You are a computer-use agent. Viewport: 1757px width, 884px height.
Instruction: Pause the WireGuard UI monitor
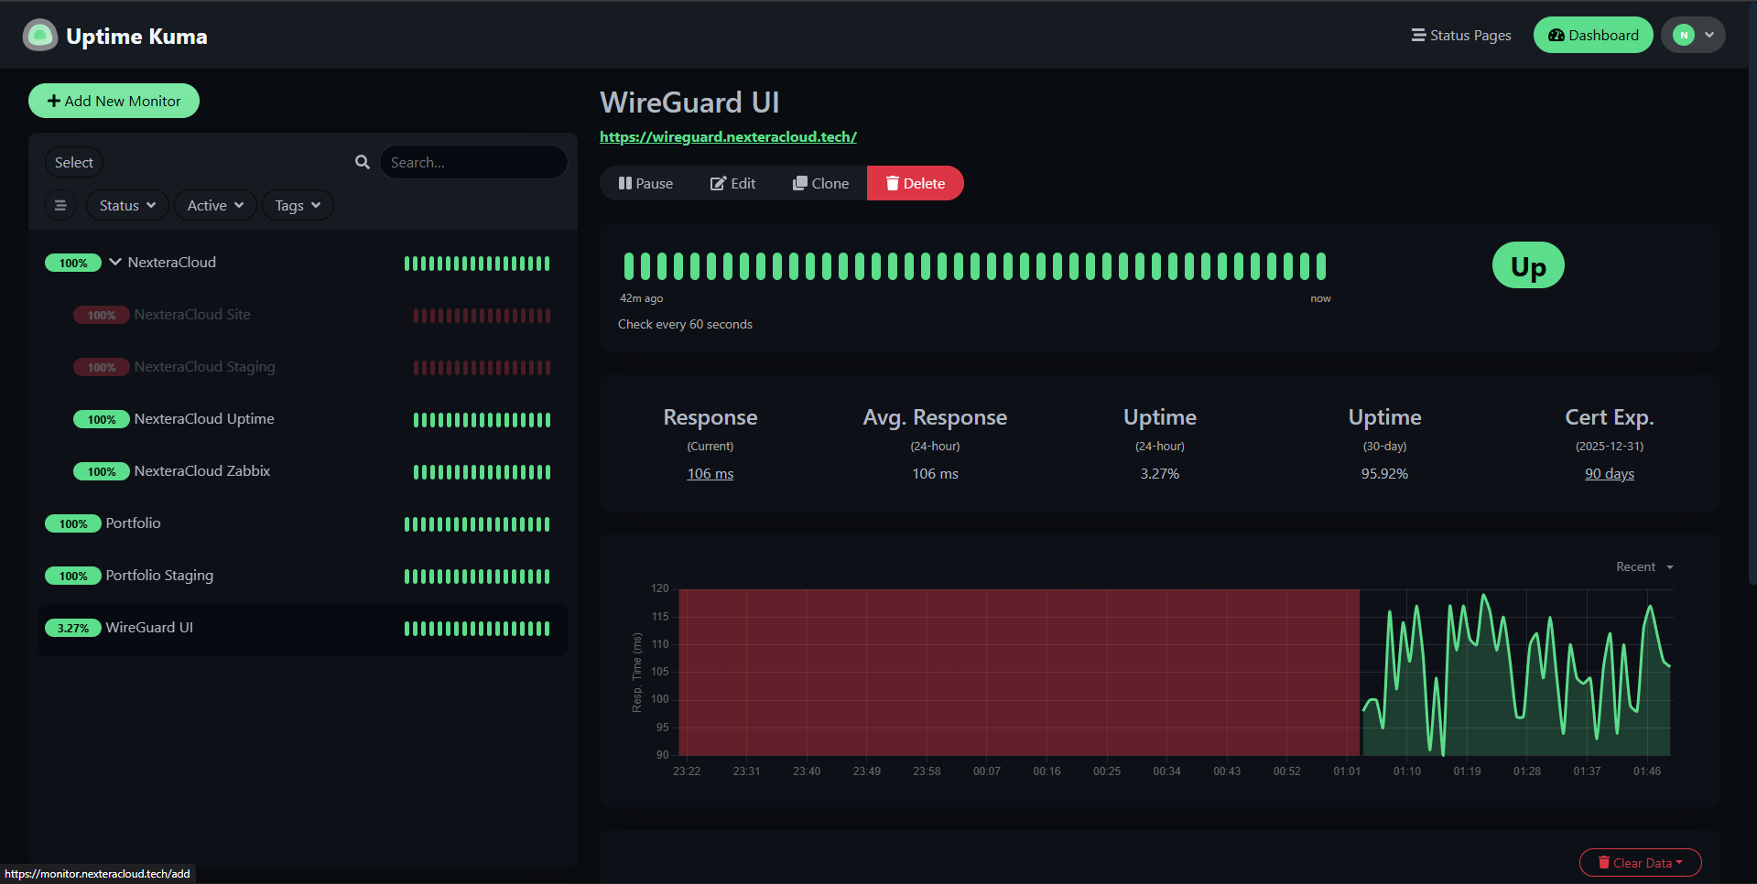(645, 183)
